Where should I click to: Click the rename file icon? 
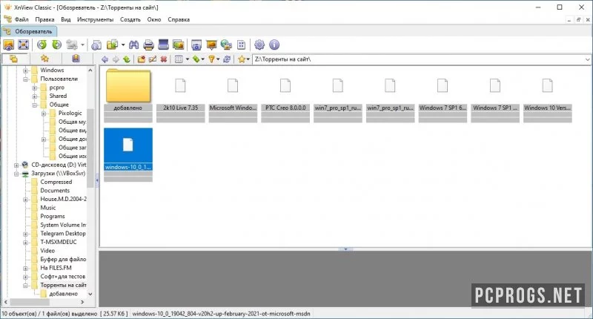pyautogui.click(x=153, y=59)
